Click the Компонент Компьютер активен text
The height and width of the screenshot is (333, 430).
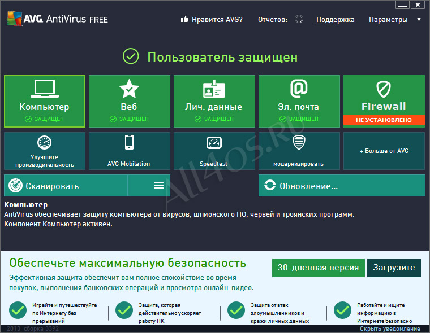(x=58, y=224)
